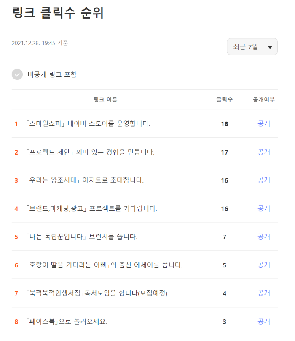Open 공개 for the 우리는 왕조시대 row

[x=263, y=180]
